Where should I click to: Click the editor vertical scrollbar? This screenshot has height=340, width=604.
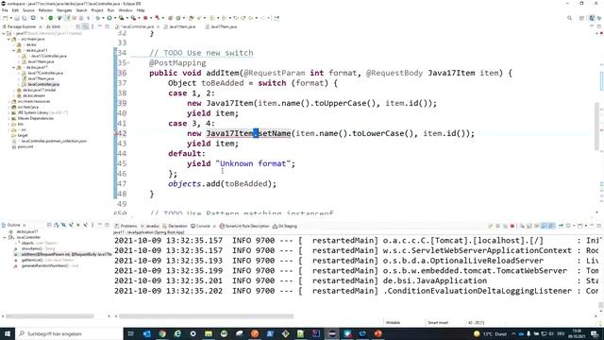point(596,127)
